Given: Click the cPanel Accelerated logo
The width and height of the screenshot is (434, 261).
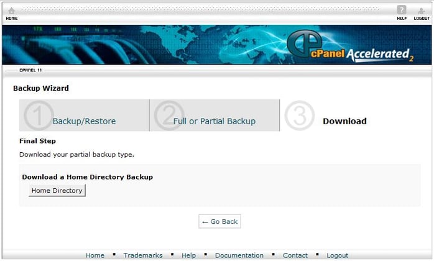Looking at the screenshot, I should 350,46.
